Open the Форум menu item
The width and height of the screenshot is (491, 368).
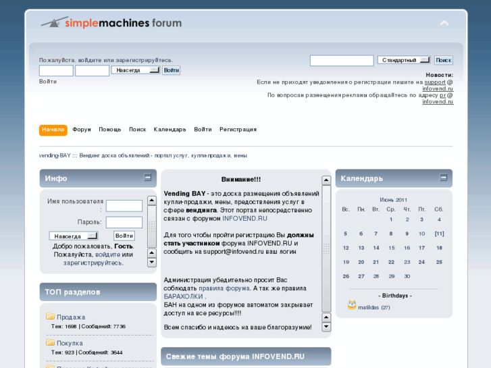coord(82,130)
